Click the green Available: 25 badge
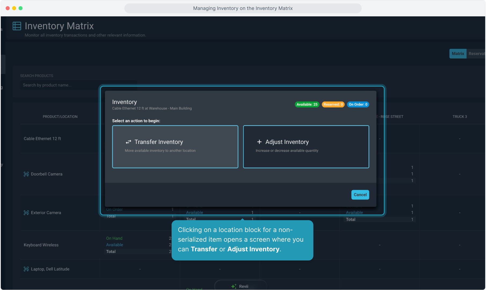 307,104
